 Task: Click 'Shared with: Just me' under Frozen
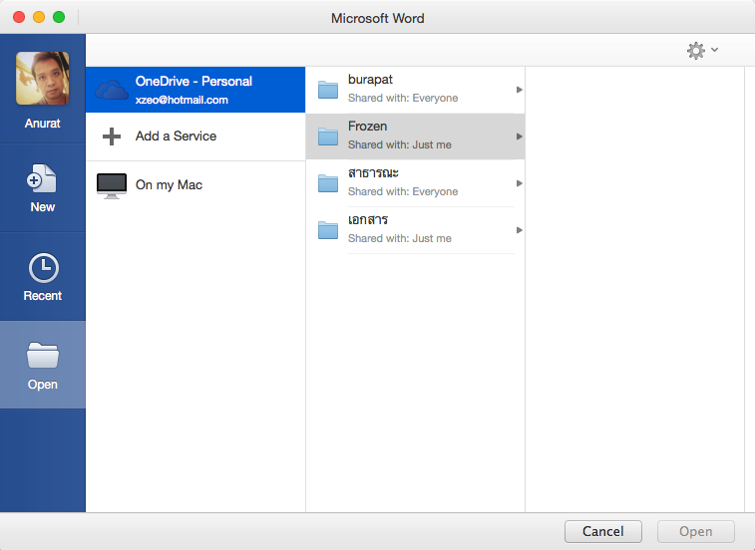pos(400,144)
